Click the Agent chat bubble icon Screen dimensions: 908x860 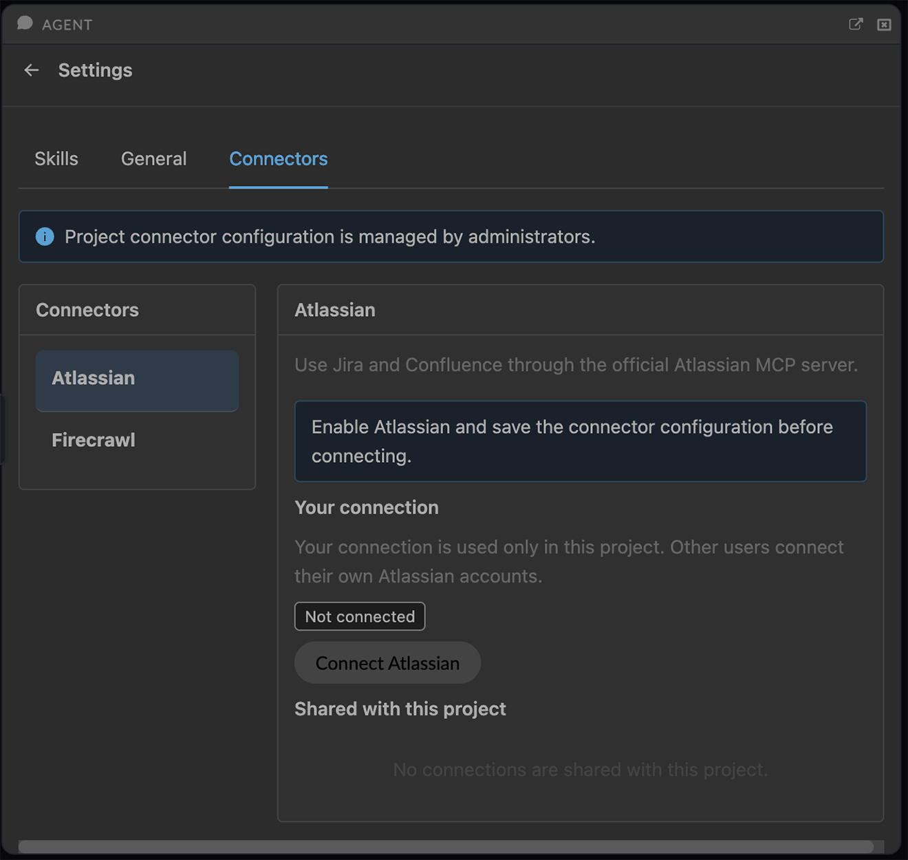click(25, 23)
